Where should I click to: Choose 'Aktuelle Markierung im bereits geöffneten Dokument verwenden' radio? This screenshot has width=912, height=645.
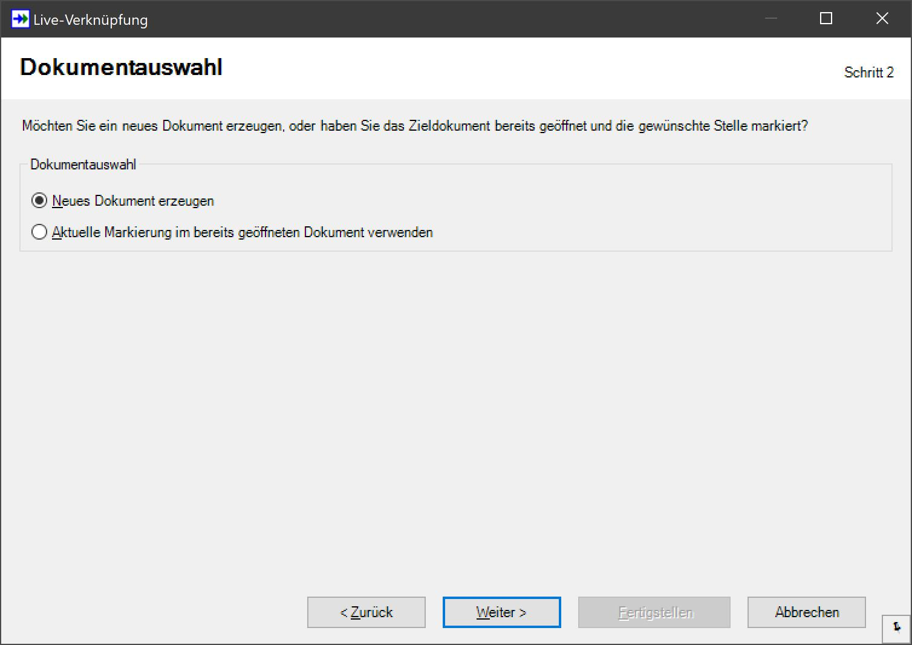tap(39, 232)
